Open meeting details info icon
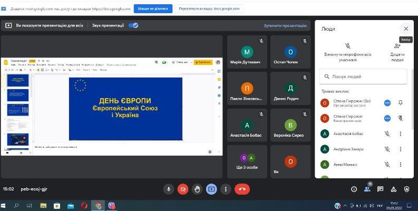 click(354, 189)
